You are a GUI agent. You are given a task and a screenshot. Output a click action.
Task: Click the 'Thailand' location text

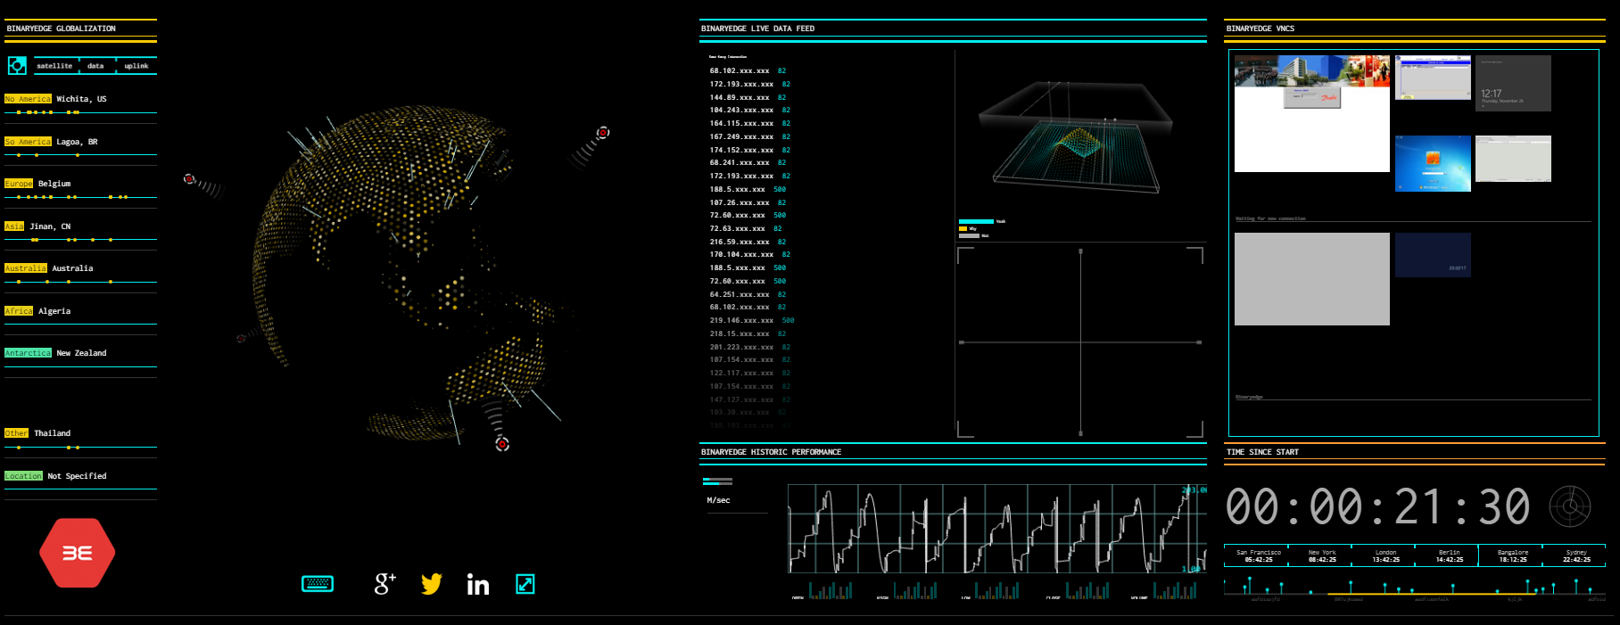52,433
